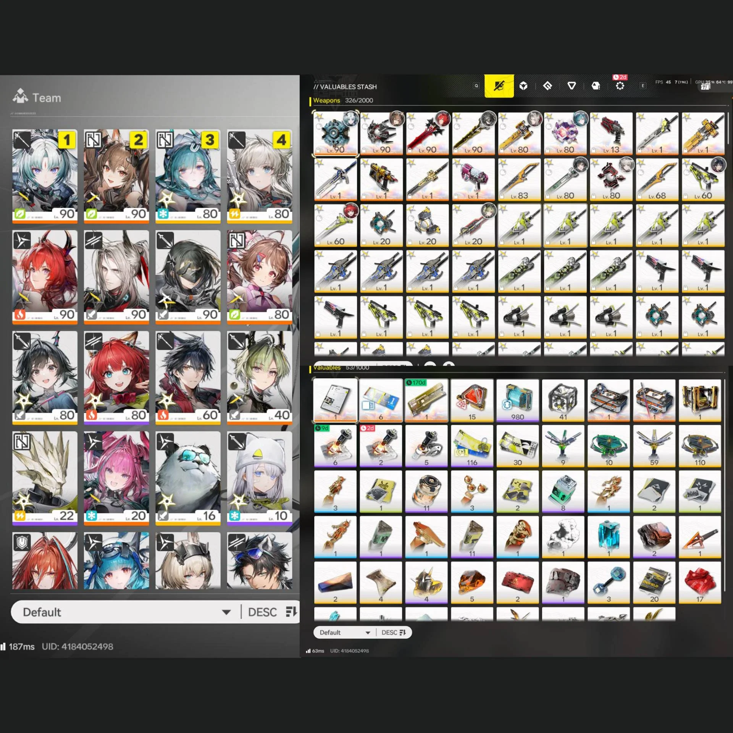The height and width of the screenshot is (733, 733).
Task: Pick the green-haired Lv.40 character
Action: (260, 378)
